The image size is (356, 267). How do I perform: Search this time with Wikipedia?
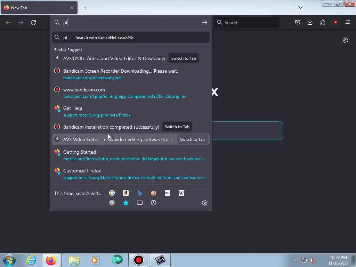[181, 193]
